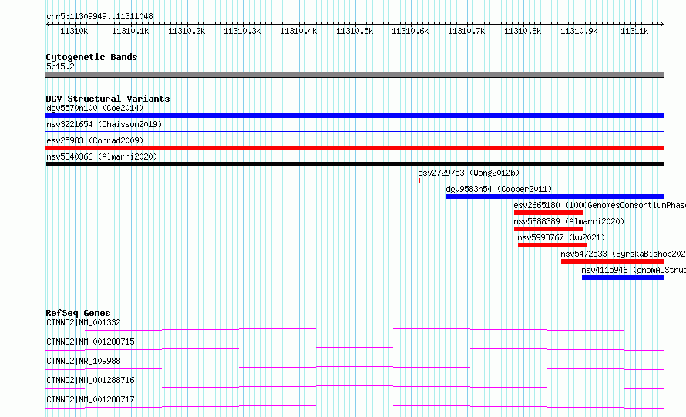Viewport: 686px width, 417px height.
Task: Open the nsv5888389 (Almarri2020) label
Action: click(x=569, y=221)
